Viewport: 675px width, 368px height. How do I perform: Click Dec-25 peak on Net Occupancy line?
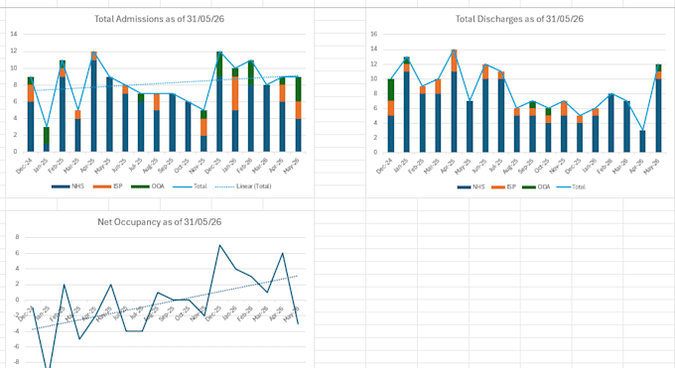219,245
